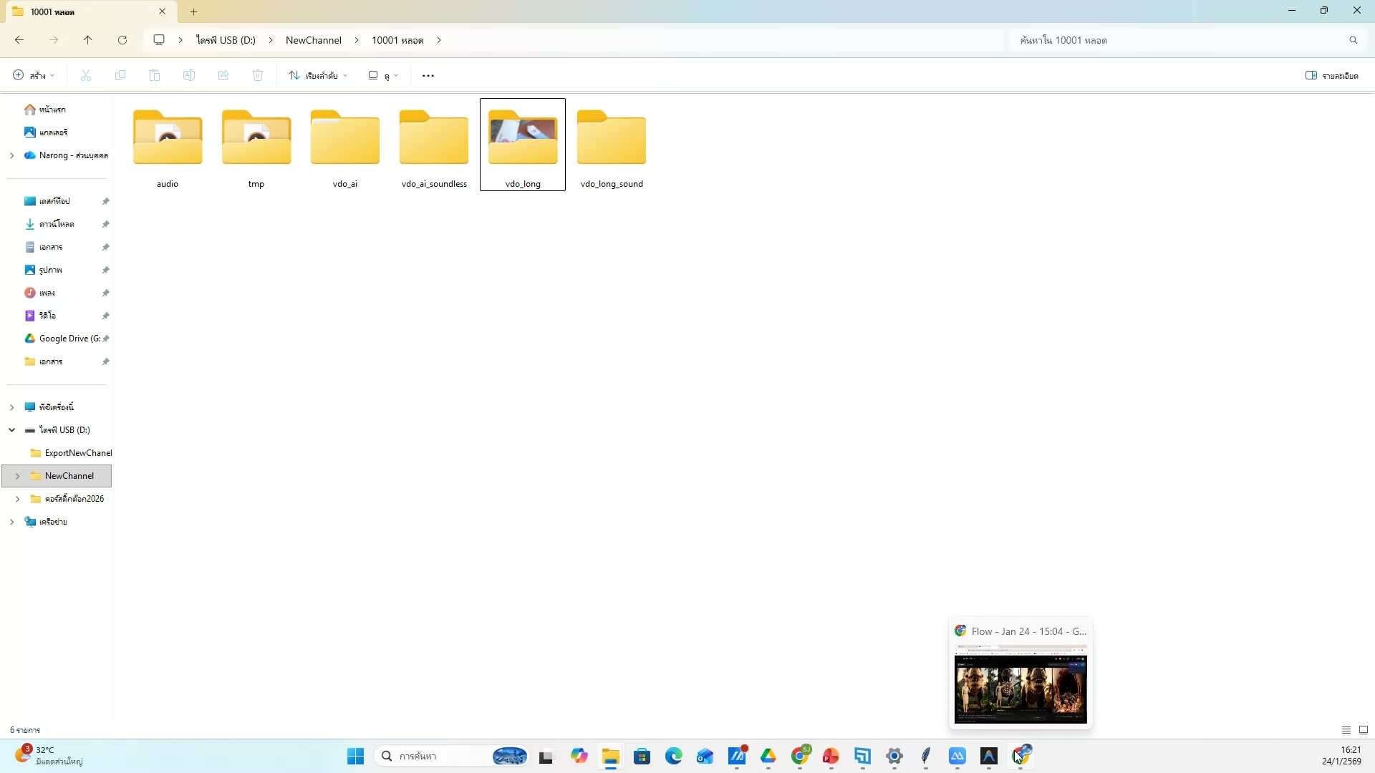Collapse the USB drive (D:) tree node
This screenshot has height=773, width=1375.
(11, 430)
